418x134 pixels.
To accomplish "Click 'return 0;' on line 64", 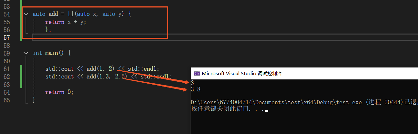I will click(59, 92).
